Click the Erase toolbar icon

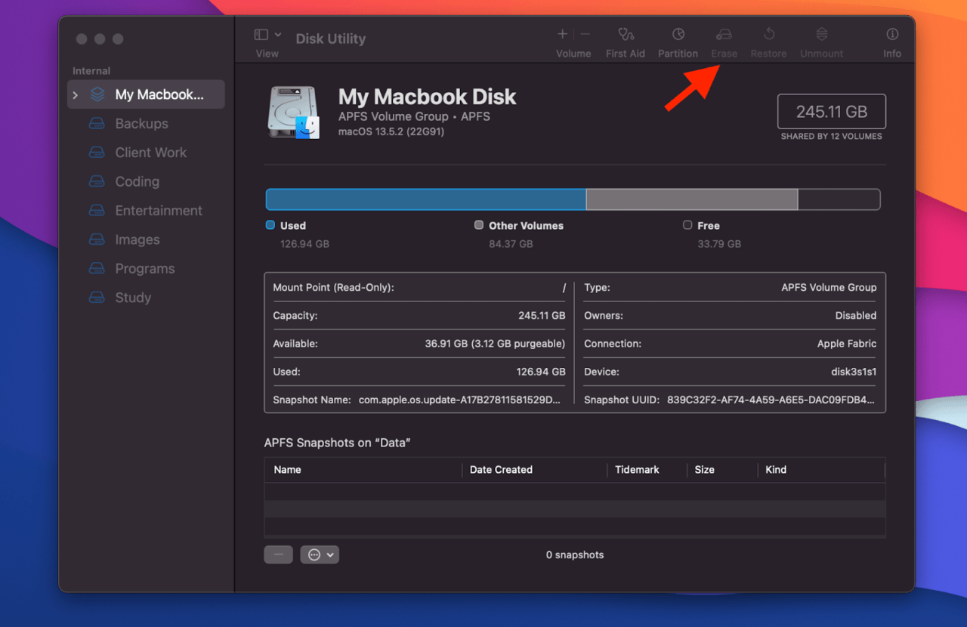coord(724,34)
